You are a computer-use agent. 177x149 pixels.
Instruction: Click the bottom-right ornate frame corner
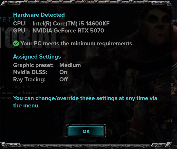[x=168, y=145]
